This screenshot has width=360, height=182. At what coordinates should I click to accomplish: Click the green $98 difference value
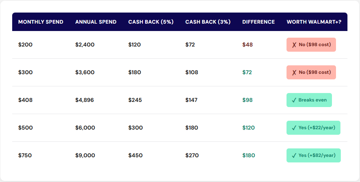[x=247, y=100]
